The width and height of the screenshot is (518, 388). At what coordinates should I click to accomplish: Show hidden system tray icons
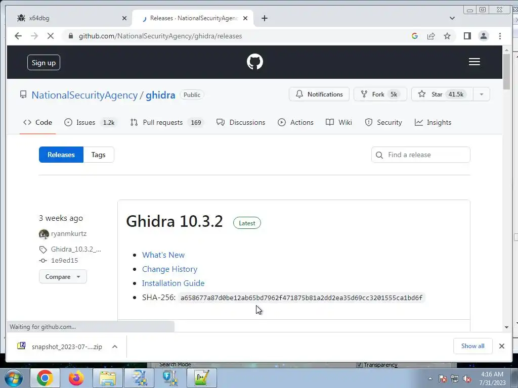(430, 378)
